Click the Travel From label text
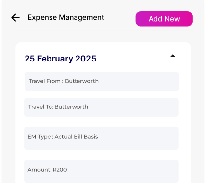The width and height of the screenshot is (206, 183). 45,81
